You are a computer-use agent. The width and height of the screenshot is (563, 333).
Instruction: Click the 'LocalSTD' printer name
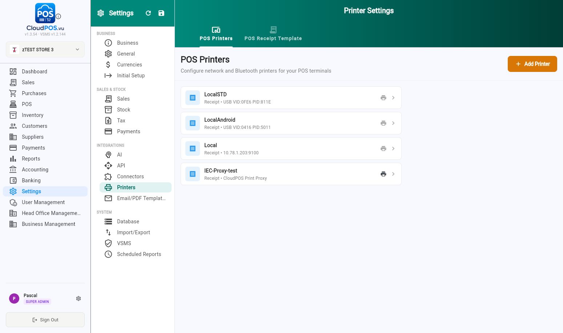(216, 94)
